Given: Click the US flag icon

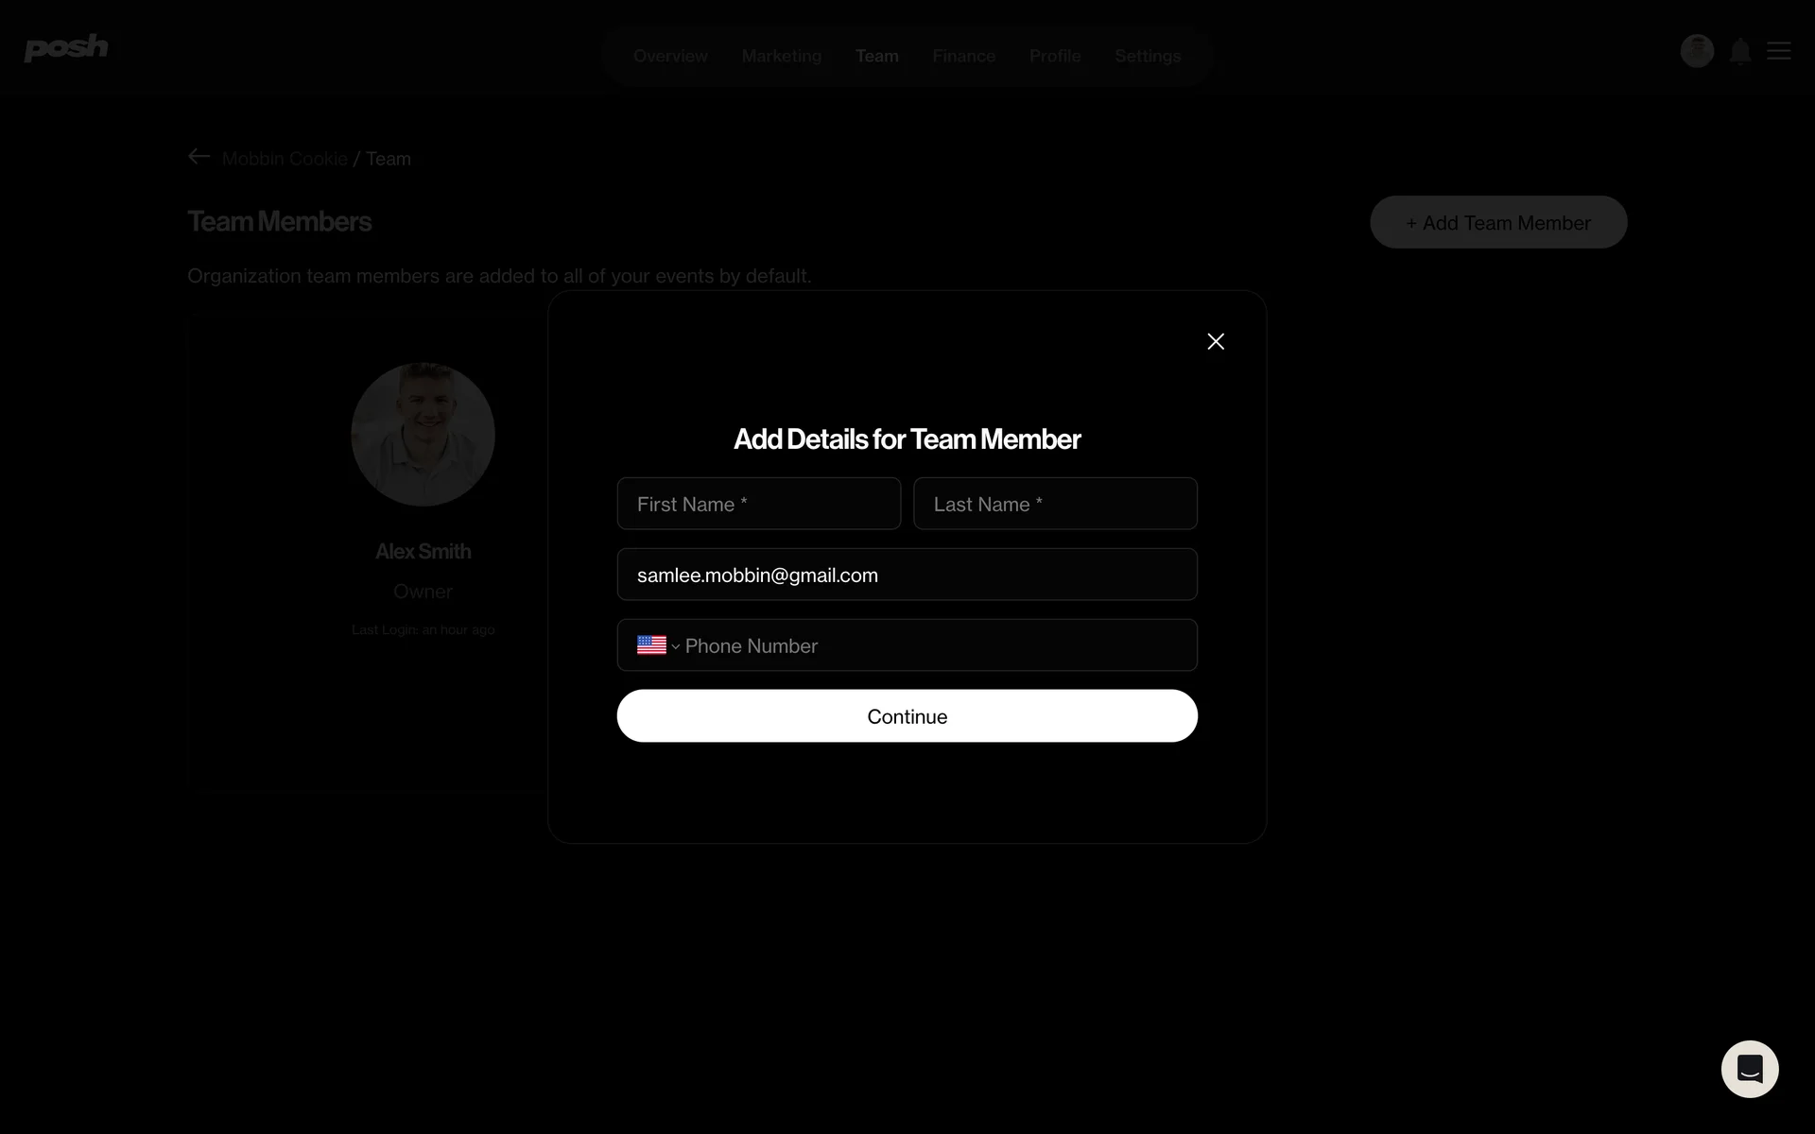Looking at the screenshot, I should pyautogui.click(x=651, y=645).
